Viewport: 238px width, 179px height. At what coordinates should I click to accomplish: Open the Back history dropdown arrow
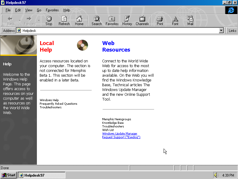pos(20,20)
